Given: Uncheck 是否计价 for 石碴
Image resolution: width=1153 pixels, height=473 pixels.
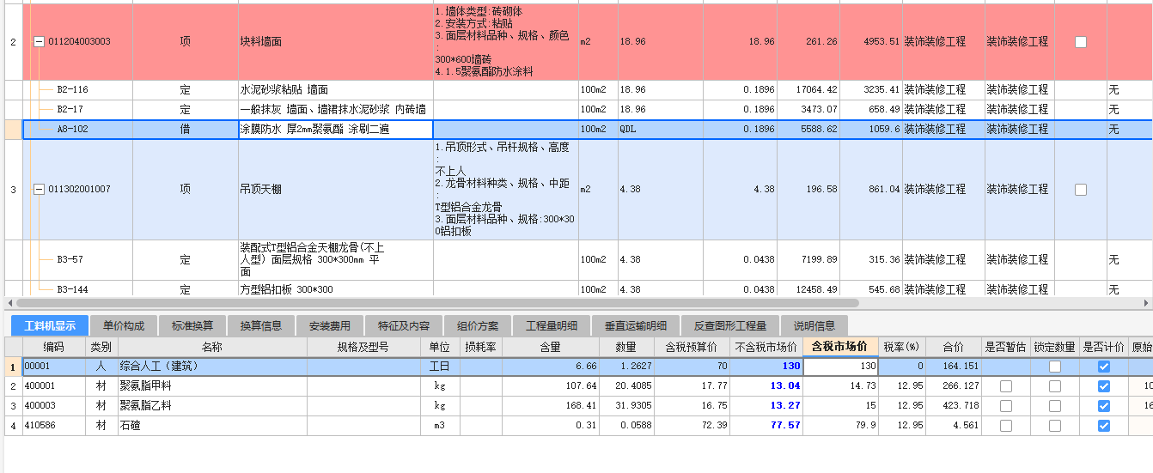Looking at the screenshot, I should click(1104, 426).
